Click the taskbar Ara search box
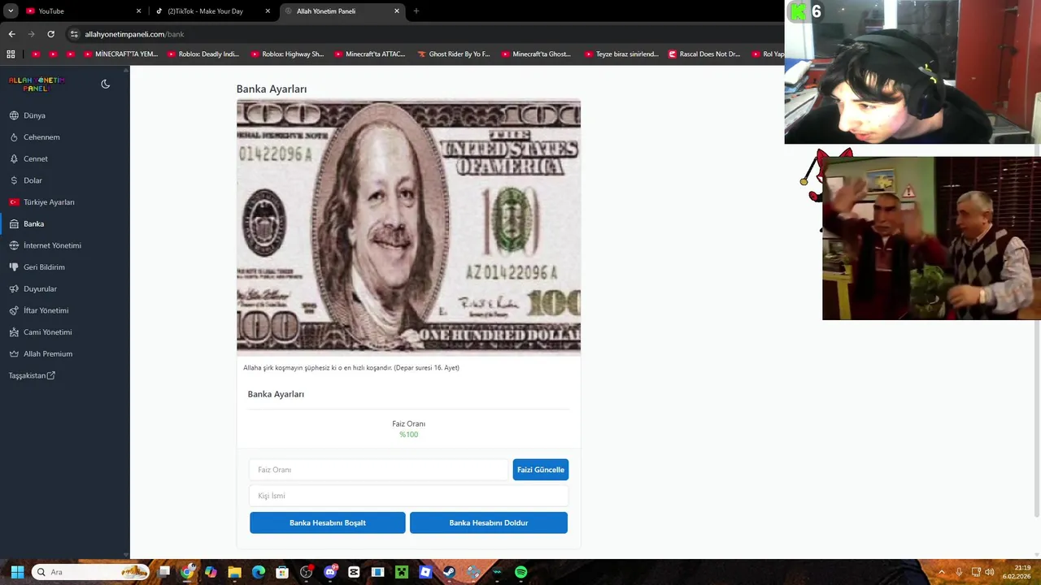Image resolution: width=1041 pixels, height=585 pixels. click(x=90, y=572)
